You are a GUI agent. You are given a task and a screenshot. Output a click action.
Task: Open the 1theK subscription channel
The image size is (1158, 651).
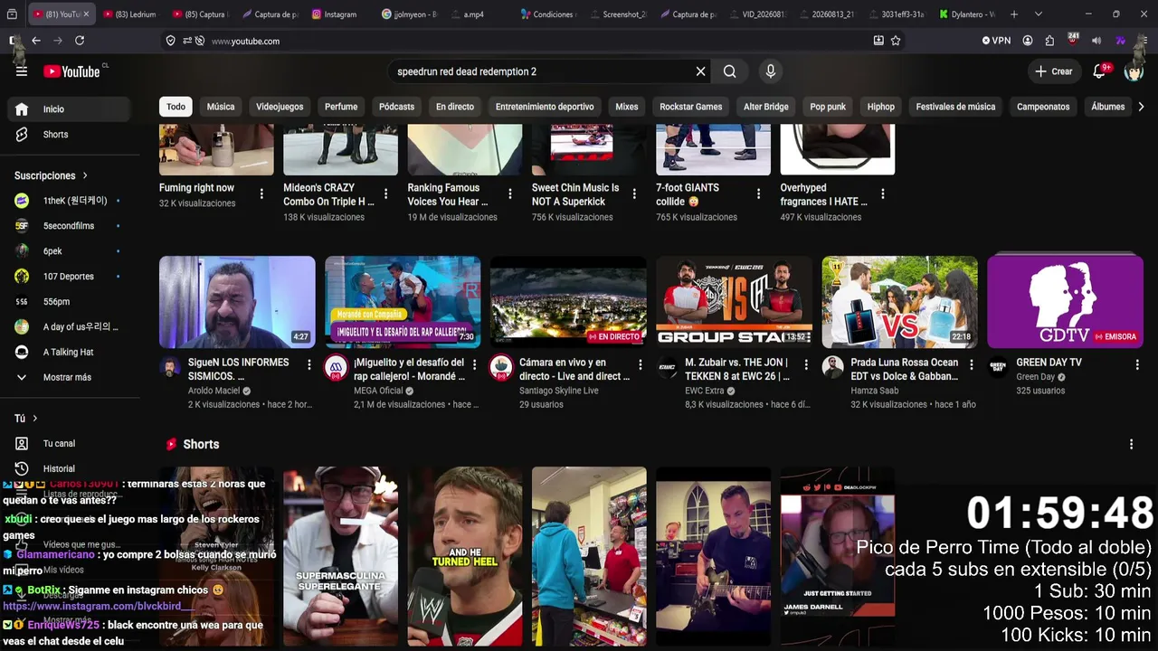(x=68, y=201)
